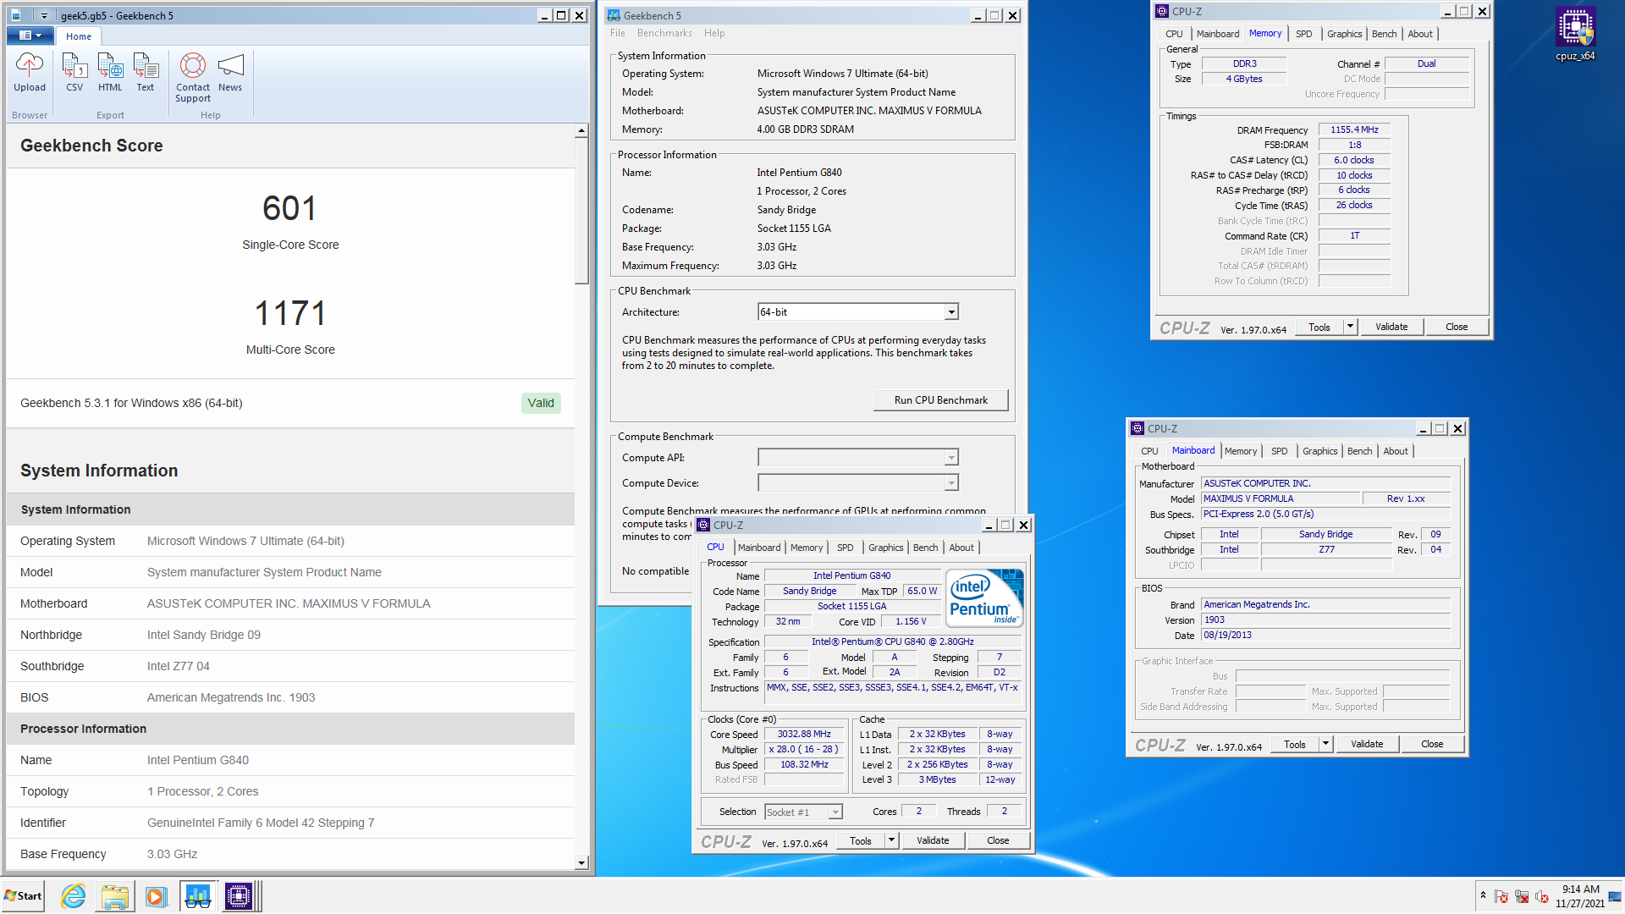1625x914 pixels.
Task: Open the Architecture 64-bit dropdown
Action: pos(857,312)
